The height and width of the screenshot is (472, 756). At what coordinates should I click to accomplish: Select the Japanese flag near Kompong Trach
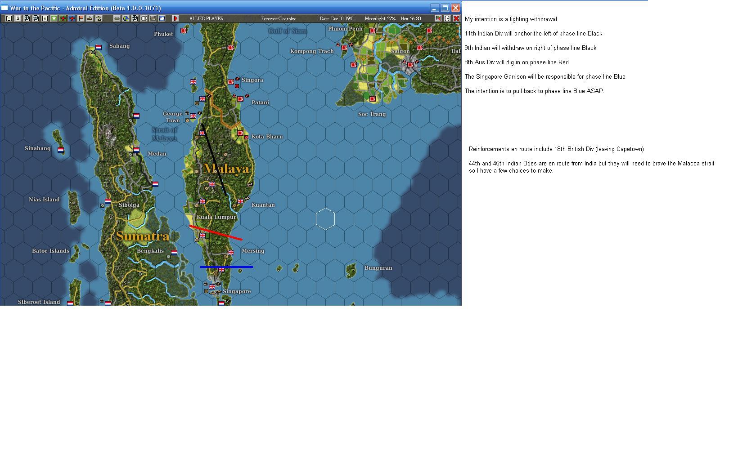click(344, 47)
